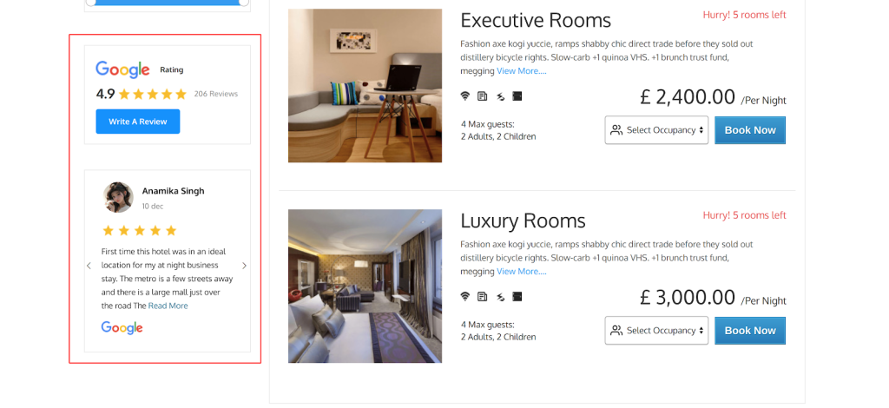Click Anamika Singh's profile avatar
This screenshot has height=408, width=889.
[118, 197]
